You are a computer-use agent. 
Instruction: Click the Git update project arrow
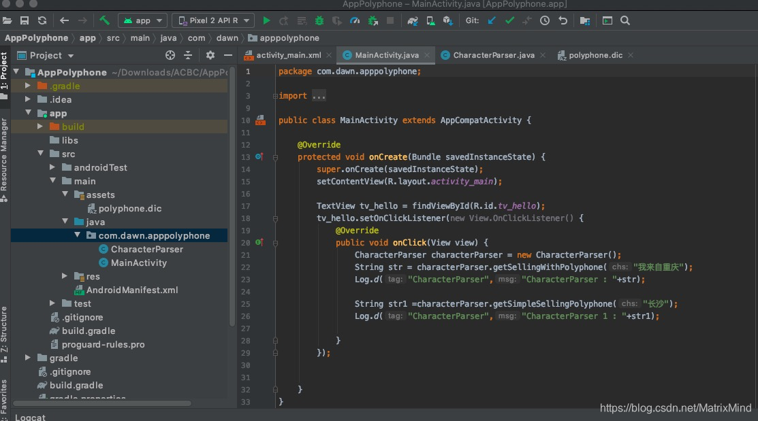pyautogui.click(x=492, y=21)
